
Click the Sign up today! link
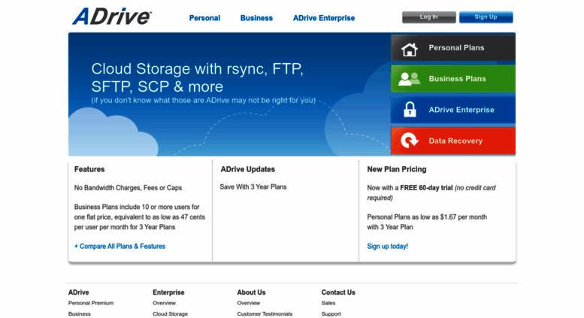pos(387,246)
